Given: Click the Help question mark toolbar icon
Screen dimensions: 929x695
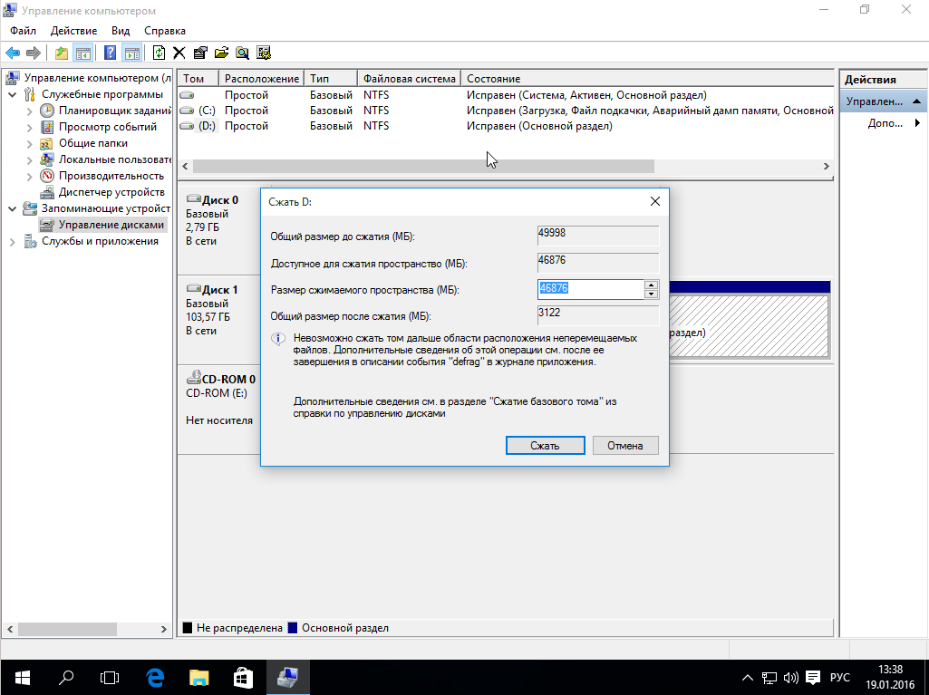Looking at the screenshot, I should (111, 53).
